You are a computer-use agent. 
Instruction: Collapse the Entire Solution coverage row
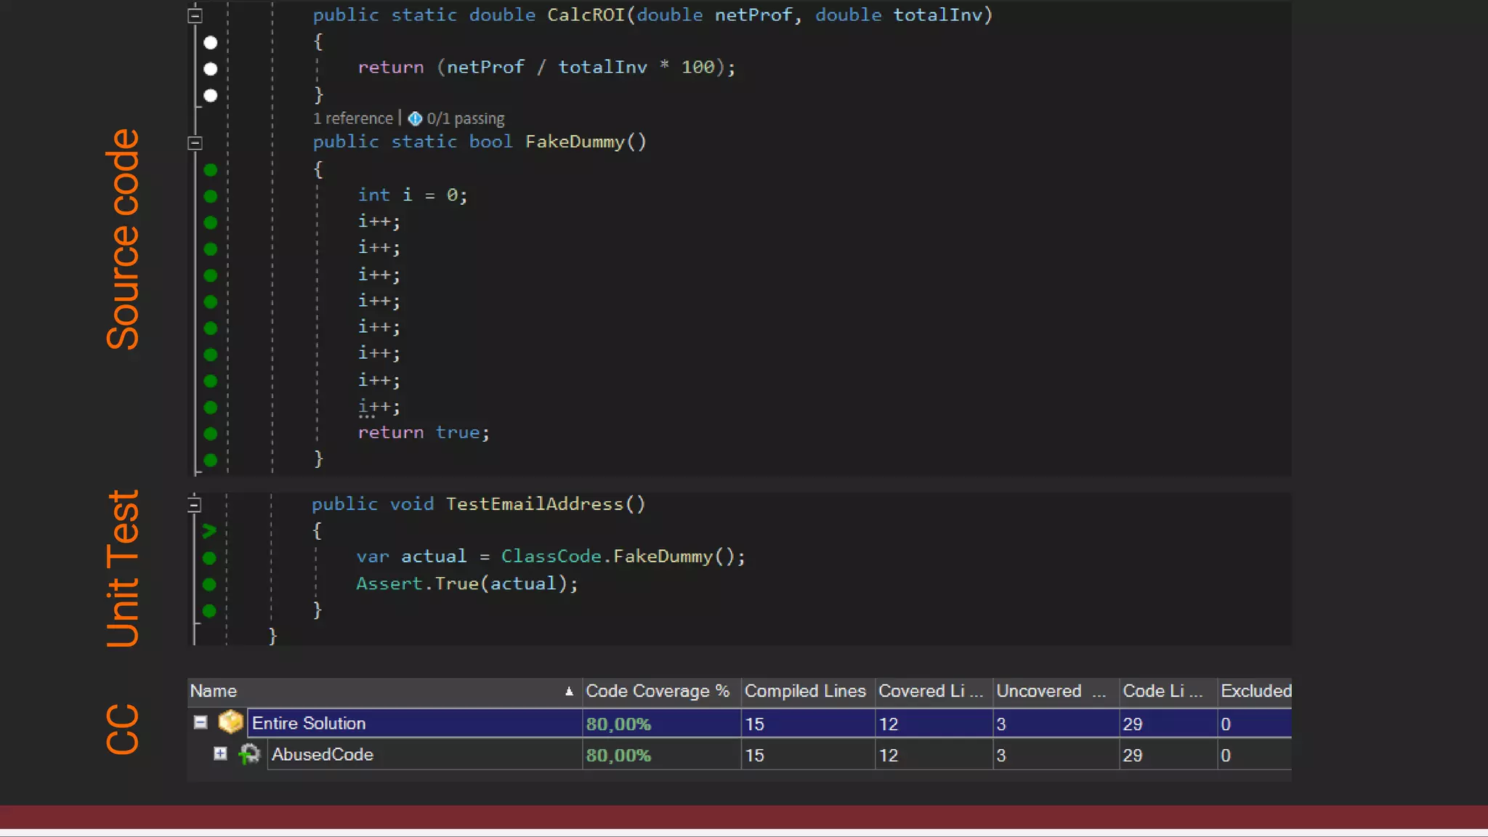click(201, 722)
